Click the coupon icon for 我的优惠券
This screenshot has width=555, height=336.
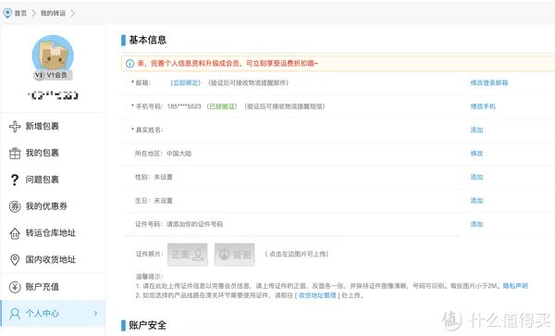click(15, 206)
